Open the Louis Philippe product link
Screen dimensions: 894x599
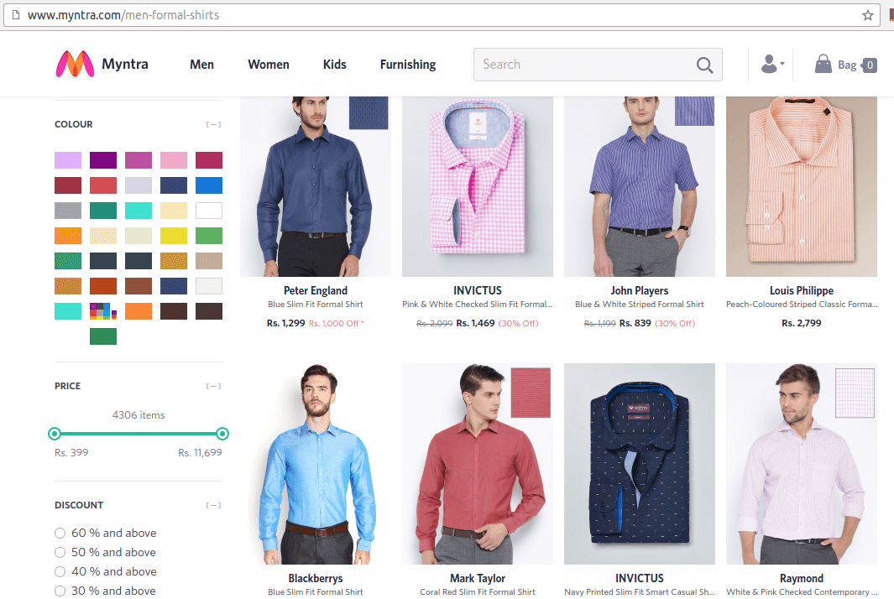click(x=802, y=290)
